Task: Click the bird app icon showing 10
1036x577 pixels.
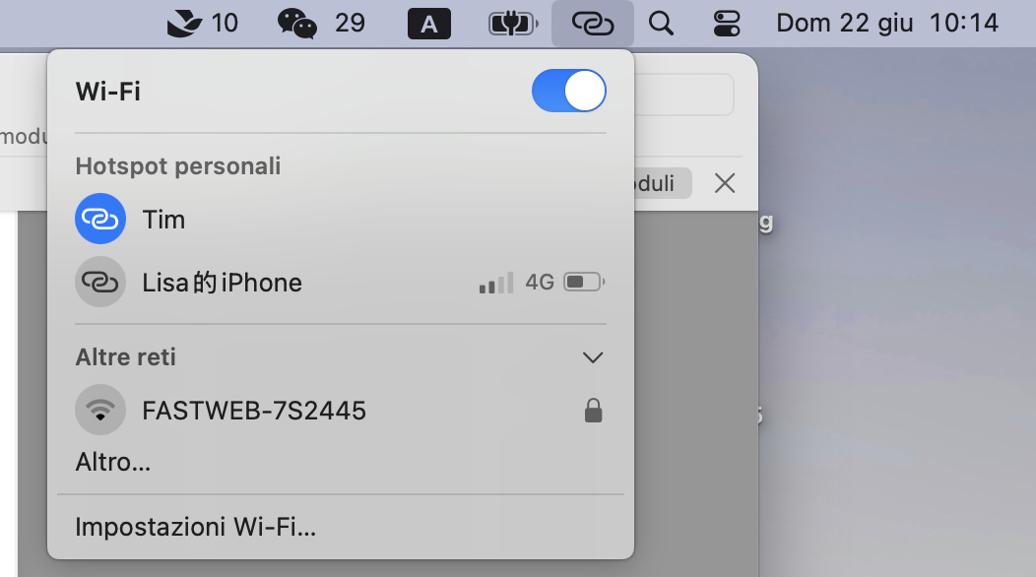Action: pos(184,24)
